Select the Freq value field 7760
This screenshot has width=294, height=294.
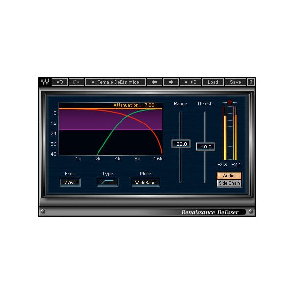pos(70,182)
